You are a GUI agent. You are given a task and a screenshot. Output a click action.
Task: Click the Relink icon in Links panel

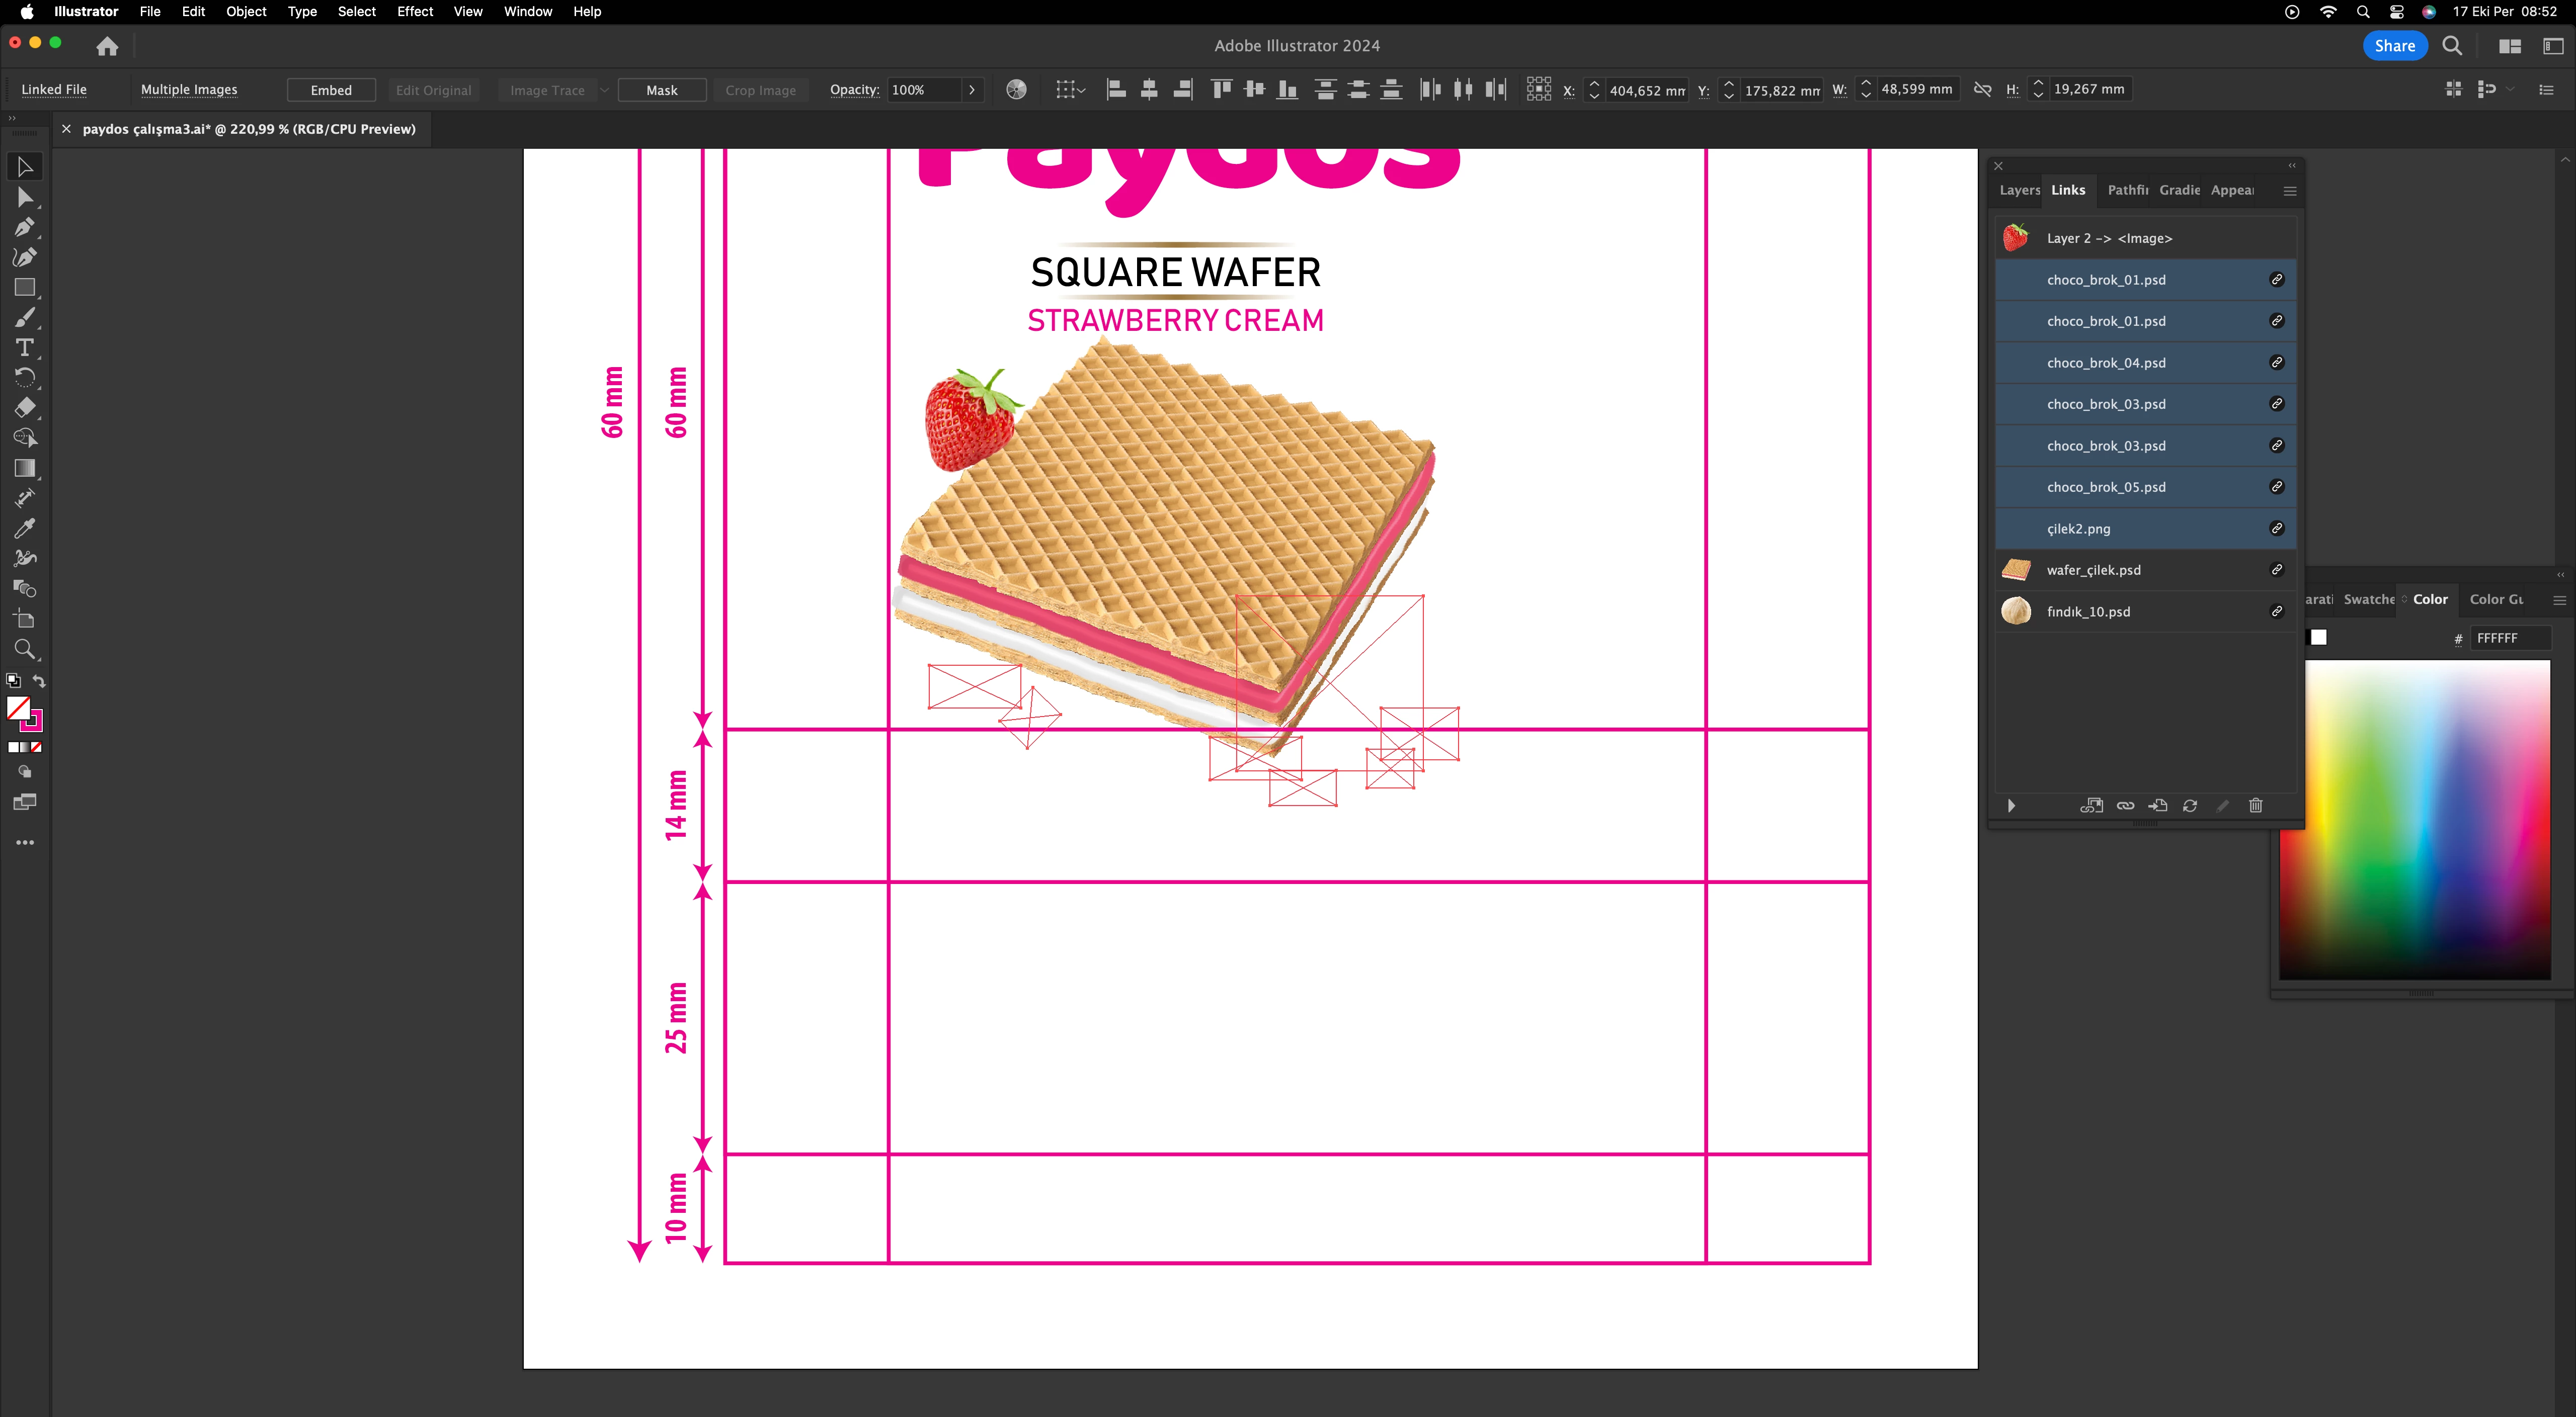click(x=2125, y=806)
